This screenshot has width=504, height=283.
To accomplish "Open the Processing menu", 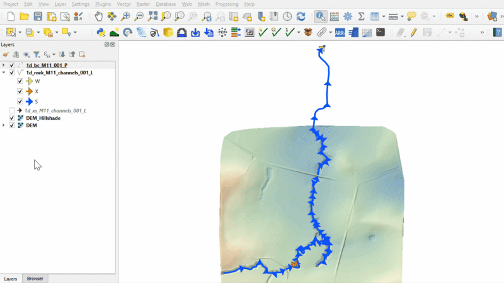I will click(226, 4).
